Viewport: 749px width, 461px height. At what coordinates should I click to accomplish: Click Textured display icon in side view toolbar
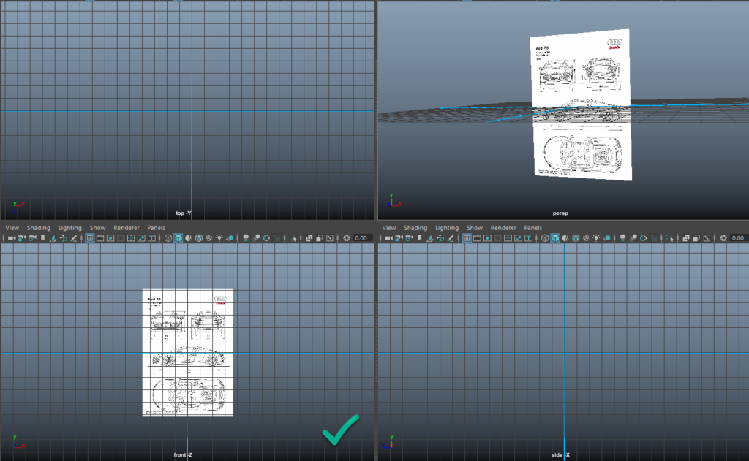point(586,238)
